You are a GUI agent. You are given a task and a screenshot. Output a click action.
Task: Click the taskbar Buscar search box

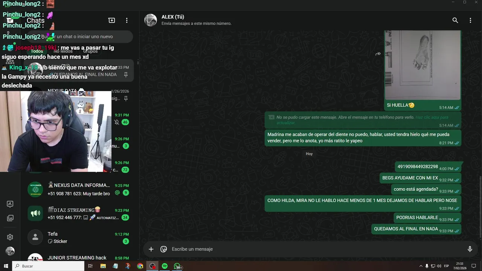pyautogui.click(x=48, y=266)
